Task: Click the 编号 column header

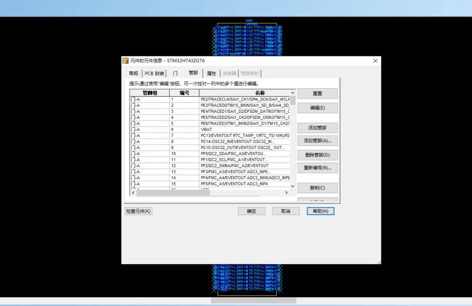Action: click(184, 93)
